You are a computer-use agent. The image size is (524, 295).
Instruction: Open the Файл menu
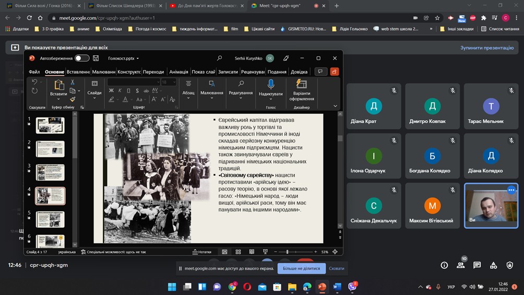tap(34, 72)
